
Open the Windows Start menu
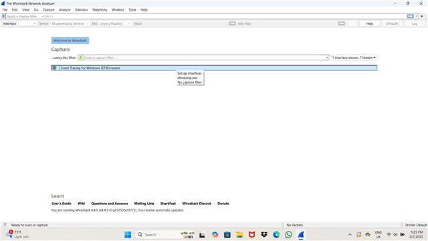(128, 235)
